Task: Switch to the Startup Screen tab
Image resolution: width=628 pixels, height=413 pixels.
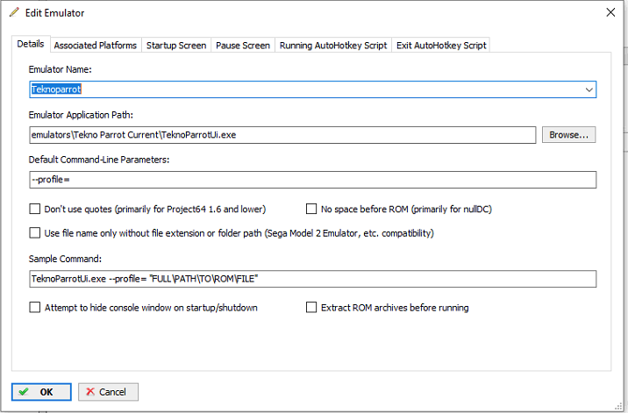Action: [x=176, y=46]
